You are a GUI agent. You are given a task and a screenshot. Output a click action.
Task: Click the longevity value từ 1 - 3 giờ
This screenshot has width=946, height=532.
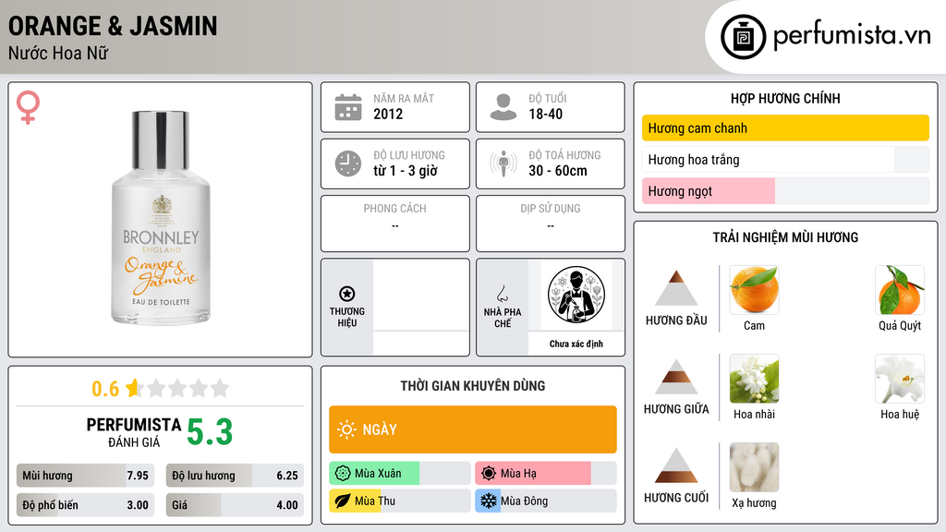point(406,171)
